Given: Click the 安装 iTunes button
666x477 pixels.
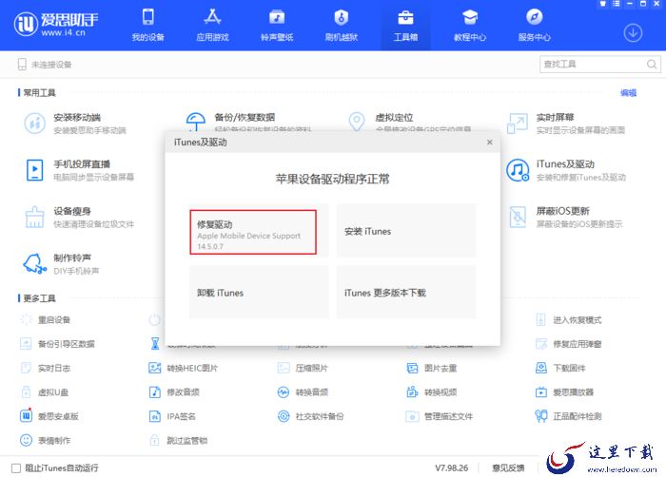Looking at the screenshot, I should click(406, 231).
